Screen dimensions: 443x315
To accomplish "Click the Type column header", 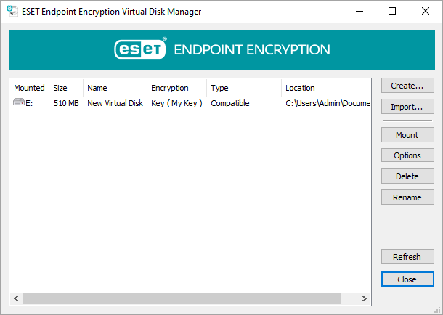I will click(244, 88).
